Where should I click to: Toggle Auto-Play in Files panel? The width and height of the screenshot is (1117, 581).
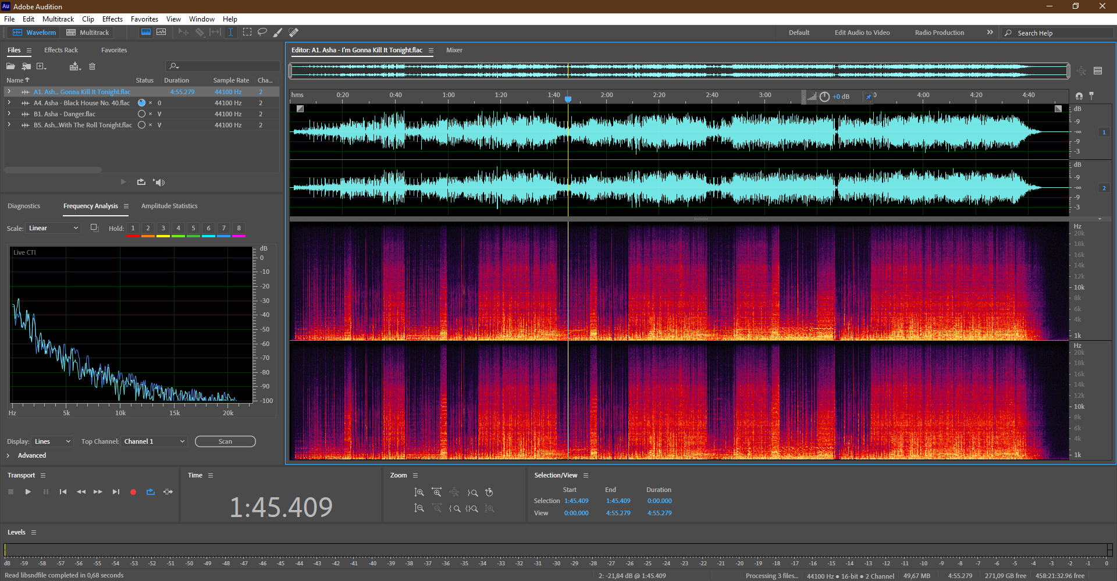pos(159,182)
